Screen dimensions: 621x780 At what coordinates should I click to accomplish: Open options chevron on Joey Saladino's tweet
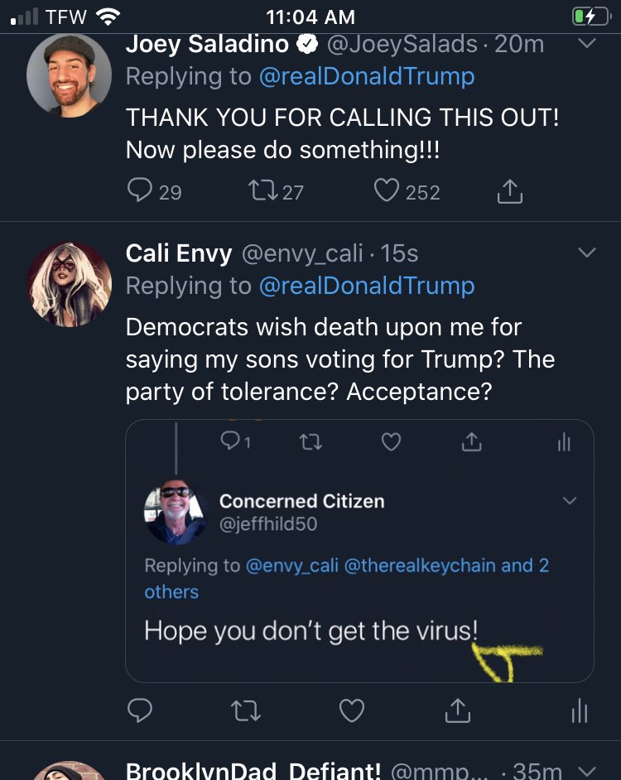tap(586, 44)
